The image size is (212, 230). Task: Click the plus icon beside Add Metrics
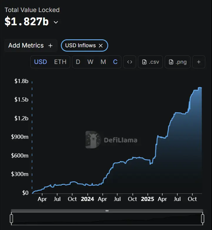[51, 46]
